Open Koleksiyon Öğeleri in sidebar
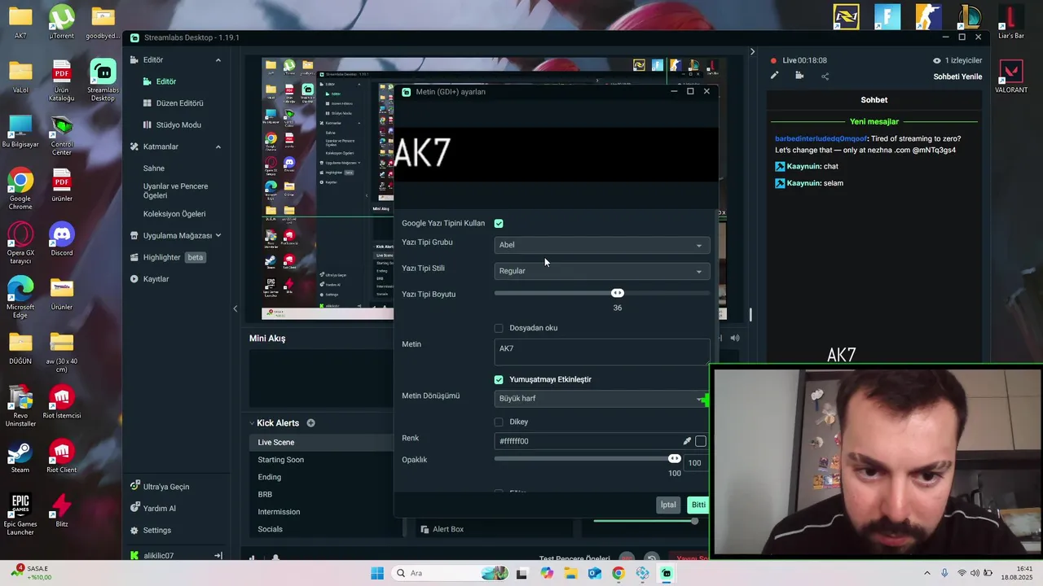This screenshot has width=1043, height=586. pyautogui.click(x=174, y=214)
